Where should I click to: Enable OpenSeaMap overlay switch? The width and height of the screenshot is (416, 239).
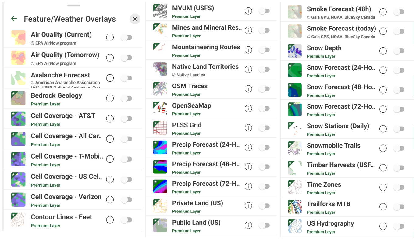coord(264,109)
